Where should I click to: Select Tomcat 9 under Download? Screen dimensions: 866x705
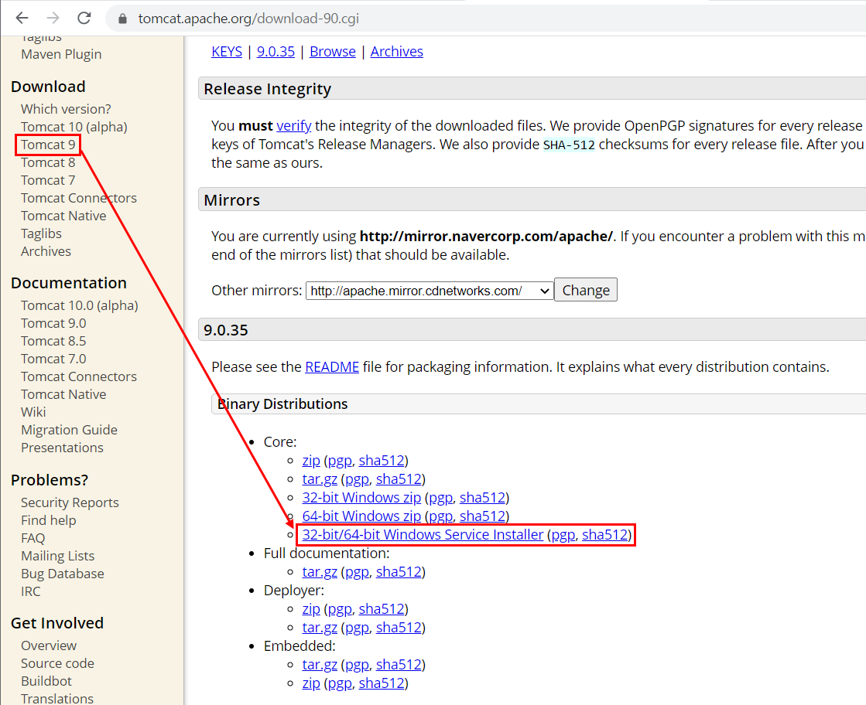[x=48, y=145]
